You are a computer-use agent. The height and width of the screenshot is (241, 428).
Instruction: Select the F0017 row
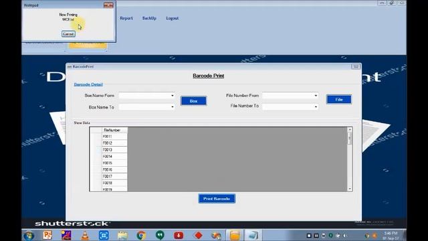pos(114,176)
